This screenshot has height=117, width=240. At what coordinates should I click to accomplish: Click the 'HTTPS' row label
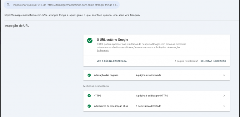97,96
